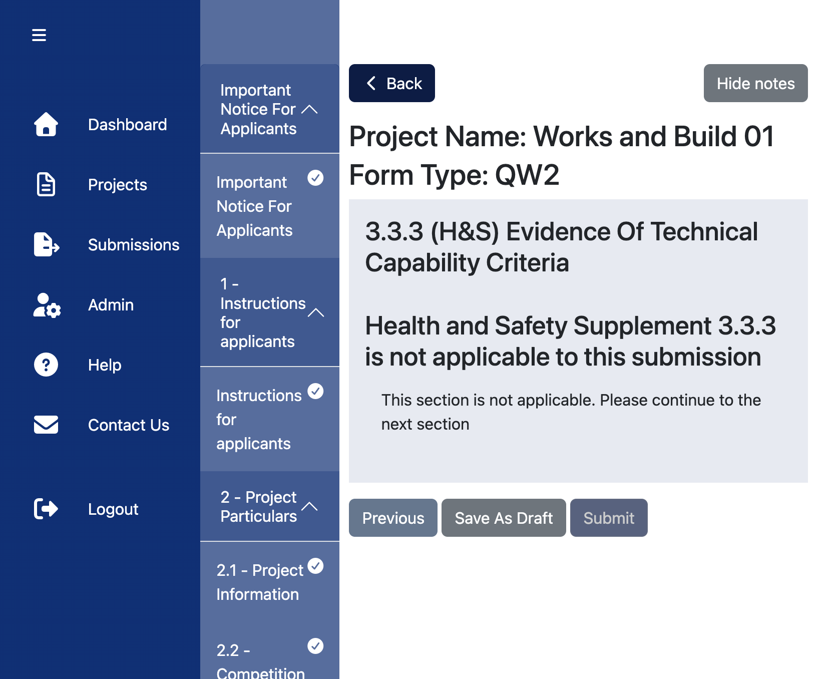Click the Admin user gear icon

47,305
